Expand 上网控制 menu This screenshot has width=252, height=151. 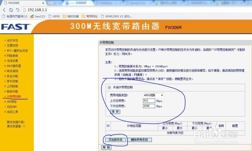(x=12, y=86)
